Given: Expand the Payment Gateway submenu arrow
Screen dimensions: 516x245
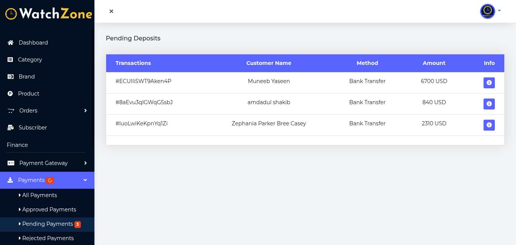Looking at the screenshot, I should click(85, 163).
